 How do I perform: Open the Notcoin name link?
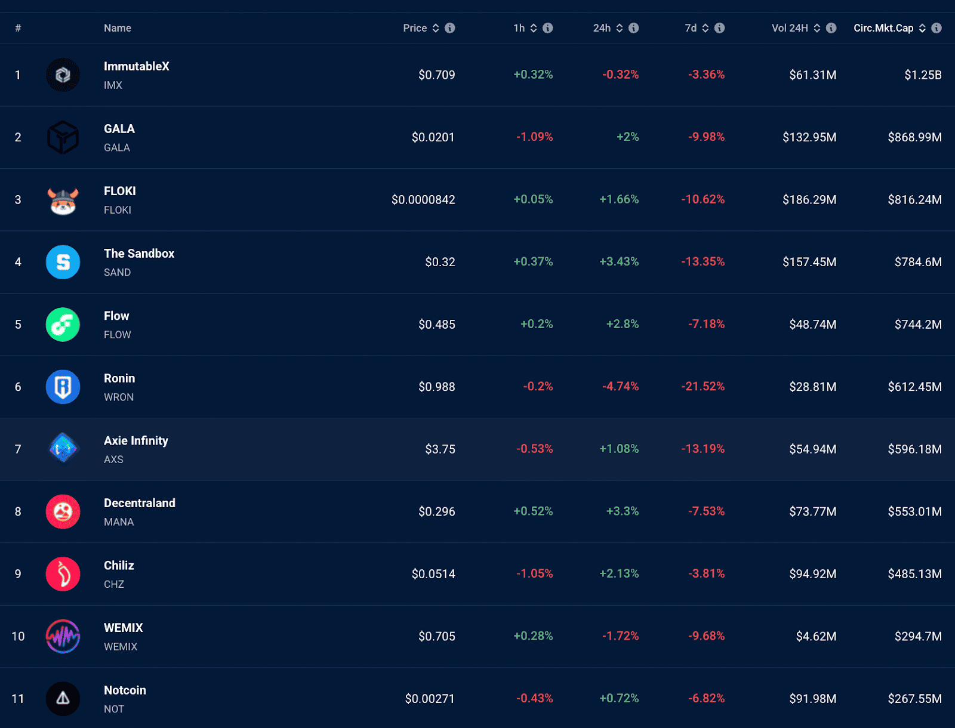pyautogui.click(x=125, y=690)
